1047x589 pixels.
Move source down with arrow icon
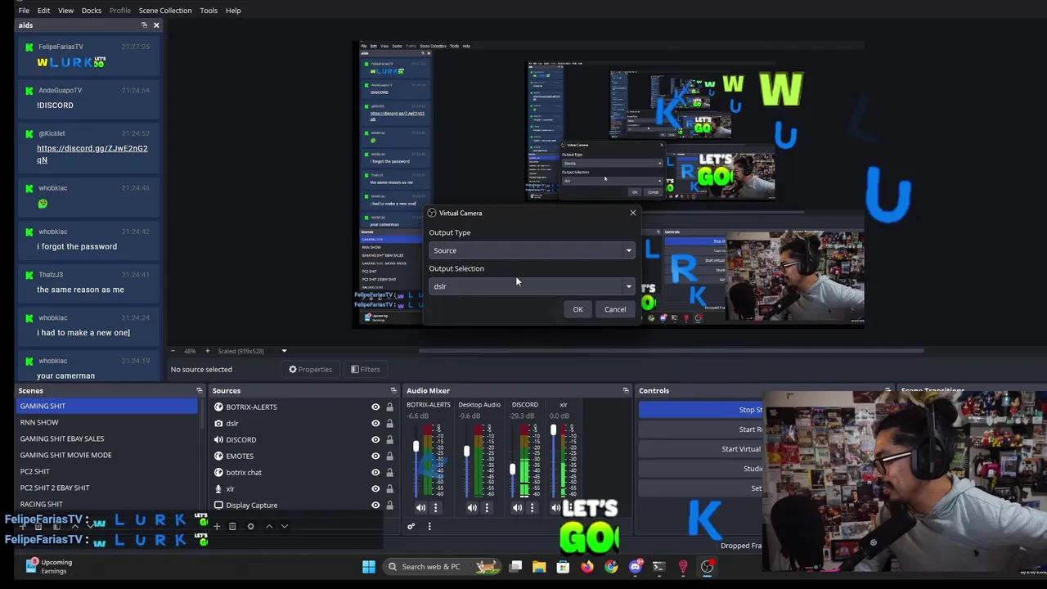pos(284,526)
